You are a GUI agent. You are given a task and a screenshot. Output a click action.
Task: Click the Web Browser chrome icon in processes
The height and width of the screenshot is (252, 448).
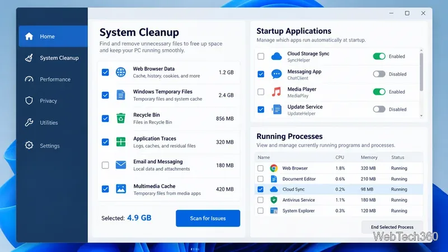(274, 168)
